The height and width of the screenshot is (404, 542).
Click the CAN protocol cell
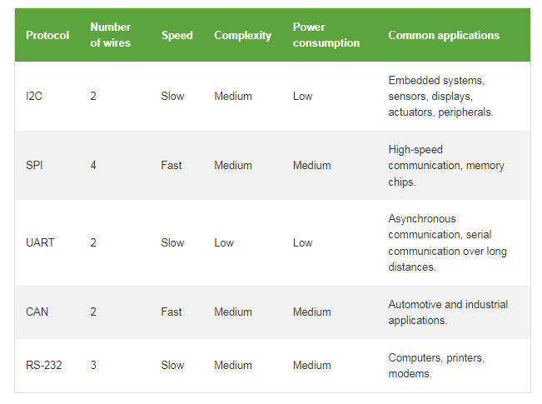point(37,312)
